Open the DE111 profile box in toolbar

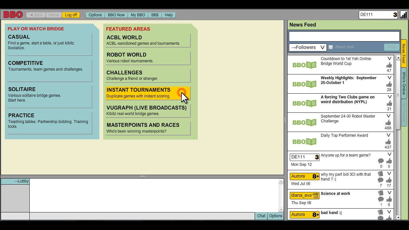pos(378,15)
